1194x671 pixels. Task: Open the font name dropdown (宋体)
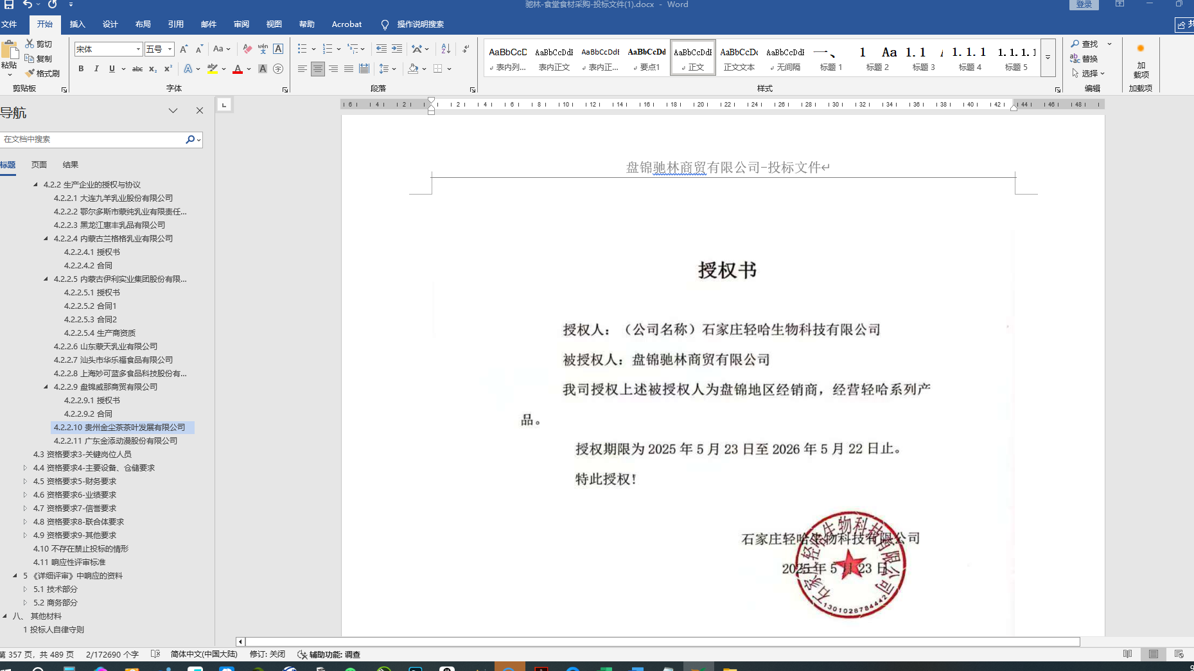click(138, 49)
